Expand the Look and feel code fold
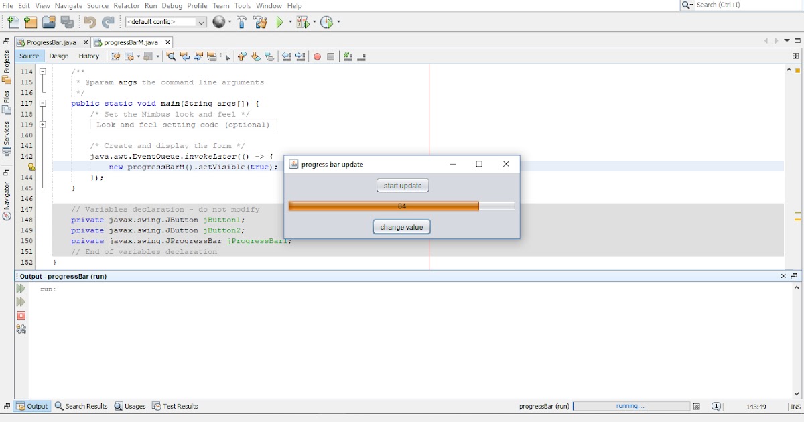The width and height of the screenshot is (804, 422). pos(43,124)
